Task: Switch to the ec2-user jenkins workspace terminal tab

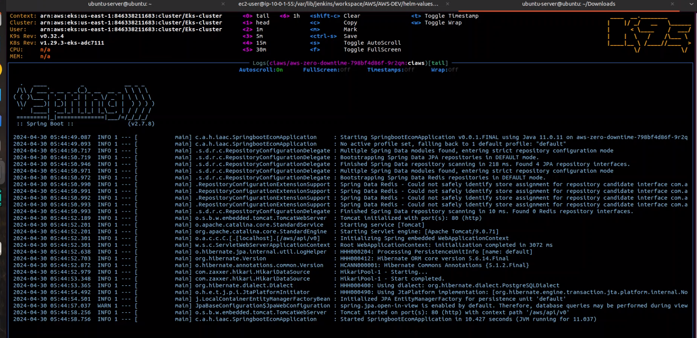Action: (x=338, y=4)
